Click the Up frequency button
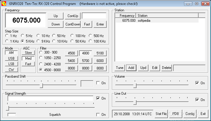The width and height of the screenshot is (211, 121). 56,16
